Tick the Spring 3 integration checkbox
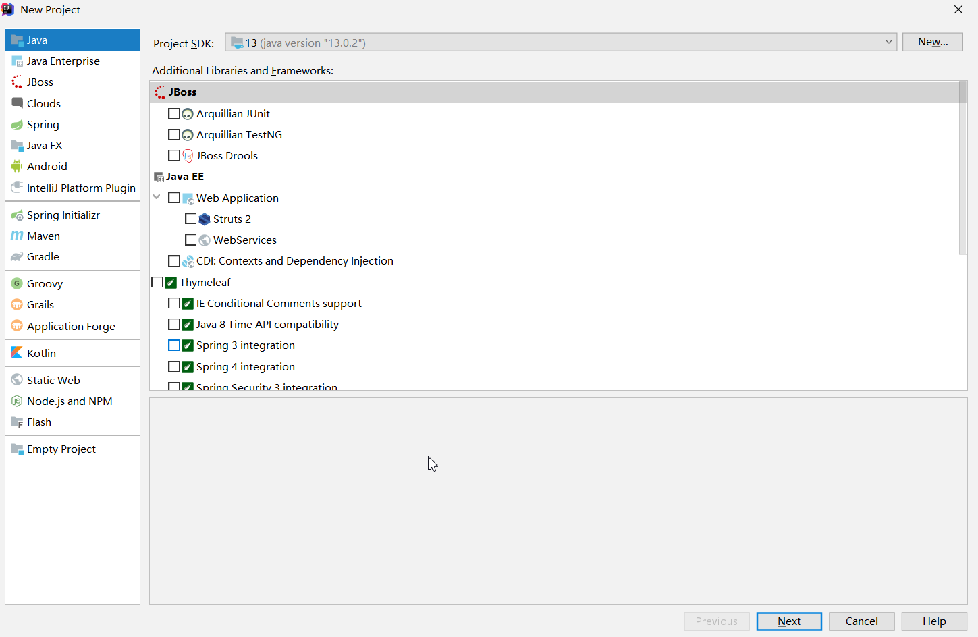Viewport: 978px width, 637px height. tap(173, 345)
